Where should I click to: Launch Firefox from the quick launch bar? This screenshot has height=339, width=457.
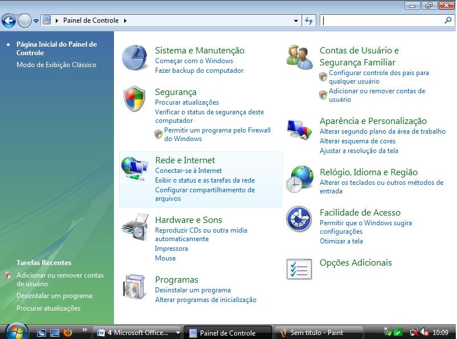click(68, 332)
